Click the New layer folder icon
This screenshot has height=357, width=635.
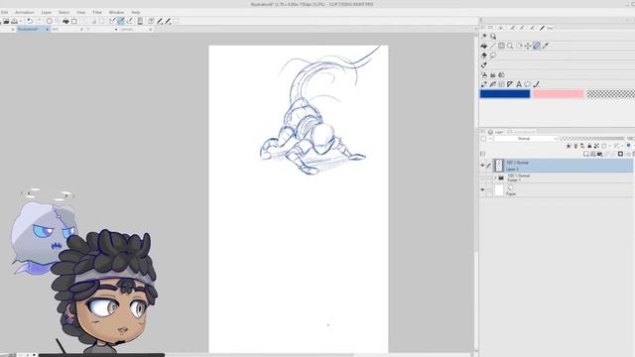[599, 155]
